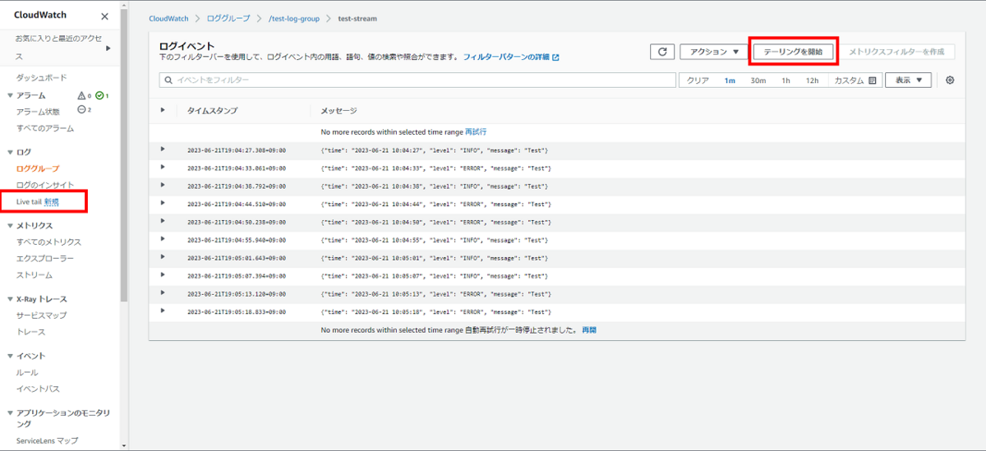Sort by タイムスタンプ column header
Image resolution: width=986 pixels, height=451 pixels.
tap(212, 110)
